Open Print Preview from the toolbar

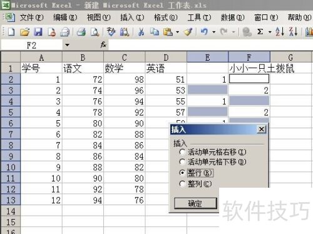[95, 32]
